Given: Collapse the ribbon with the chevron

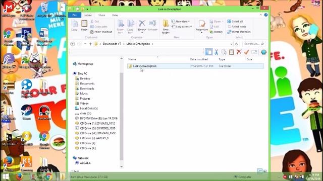Looking at the screenshot, I should [x=260, y=15].
